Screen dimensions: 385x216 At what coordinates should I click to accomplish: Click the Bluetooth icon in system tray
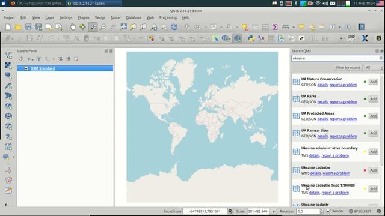(x=296, y=4)
